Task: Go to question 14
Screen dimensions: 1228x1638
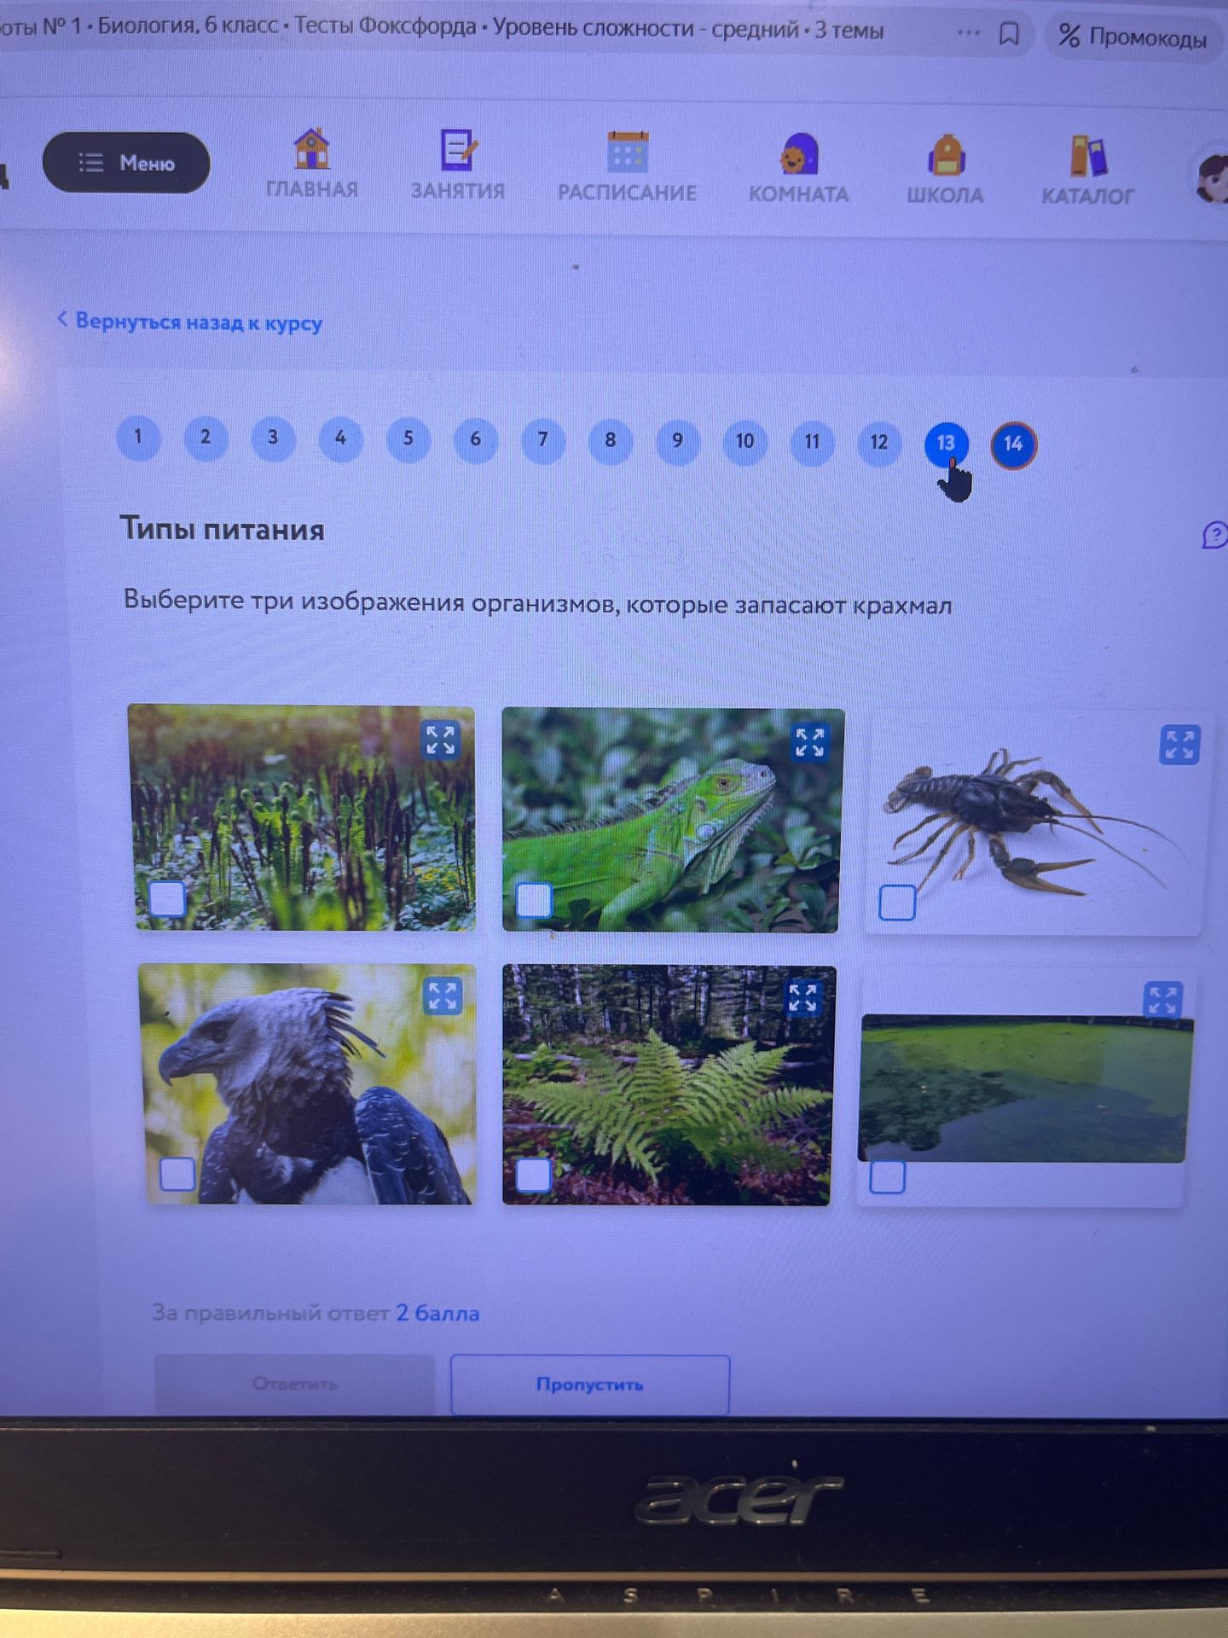Action: (1013, 444)
